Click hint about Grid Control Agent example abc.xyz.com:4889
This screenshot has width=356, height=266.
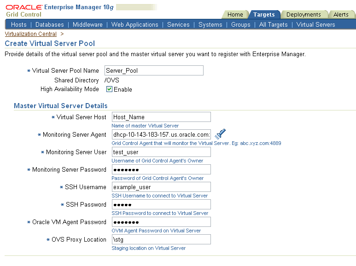click(196, 143)
